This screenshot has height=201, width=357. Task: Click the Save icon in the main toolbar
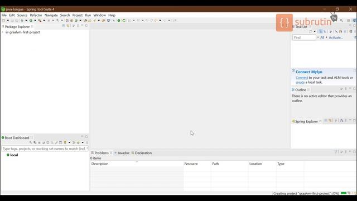coord(12,21)
